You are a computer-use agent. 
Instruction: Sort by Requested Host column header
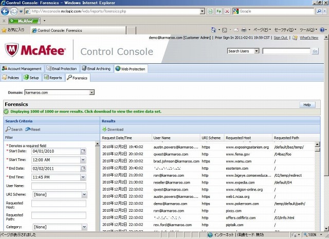click(x=248, y=138)
